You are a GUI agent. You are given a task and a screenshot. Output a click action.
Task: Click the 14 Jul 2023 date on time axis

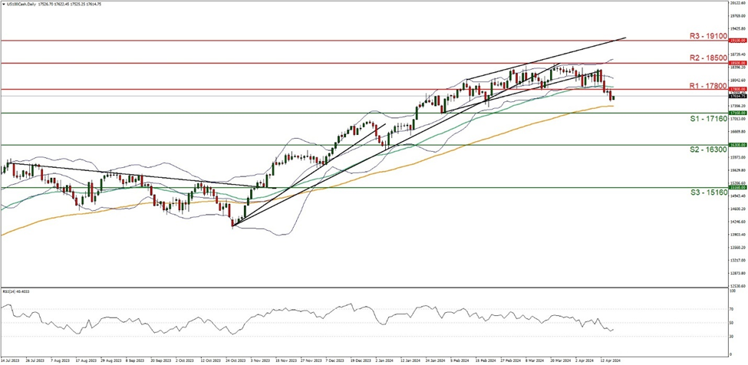click(11, 358)
